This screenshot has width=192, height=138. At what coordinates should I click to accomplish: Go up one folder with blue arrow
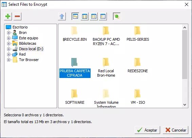62,16
